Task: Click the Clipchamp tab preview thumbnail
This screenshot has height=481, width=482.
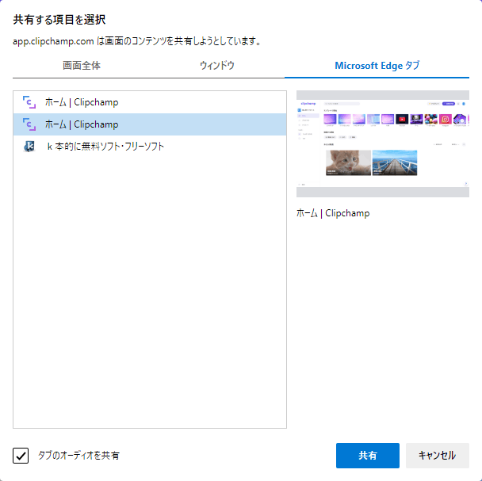Action: coord(383,143)
